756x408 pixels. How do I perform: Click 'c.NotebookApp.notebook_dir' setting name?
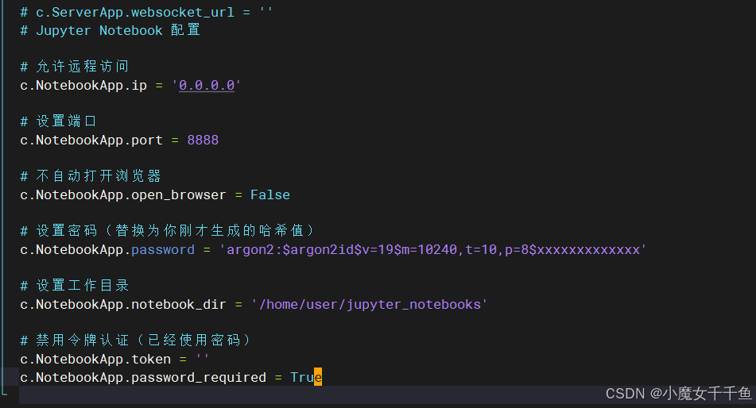(x=123, y=305)
